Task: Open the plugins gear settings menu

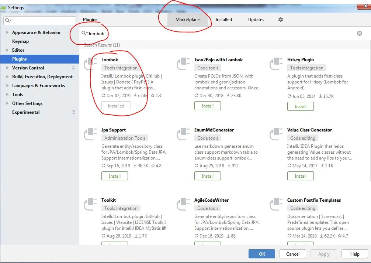Action: pyautogui.click(x=280, y=20)
